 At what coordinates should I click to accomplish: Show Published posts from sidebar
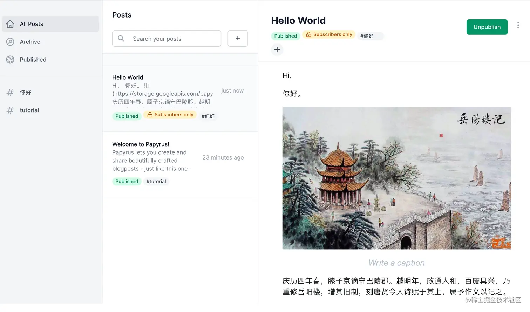pyautogui.click(x=50, y=60)
